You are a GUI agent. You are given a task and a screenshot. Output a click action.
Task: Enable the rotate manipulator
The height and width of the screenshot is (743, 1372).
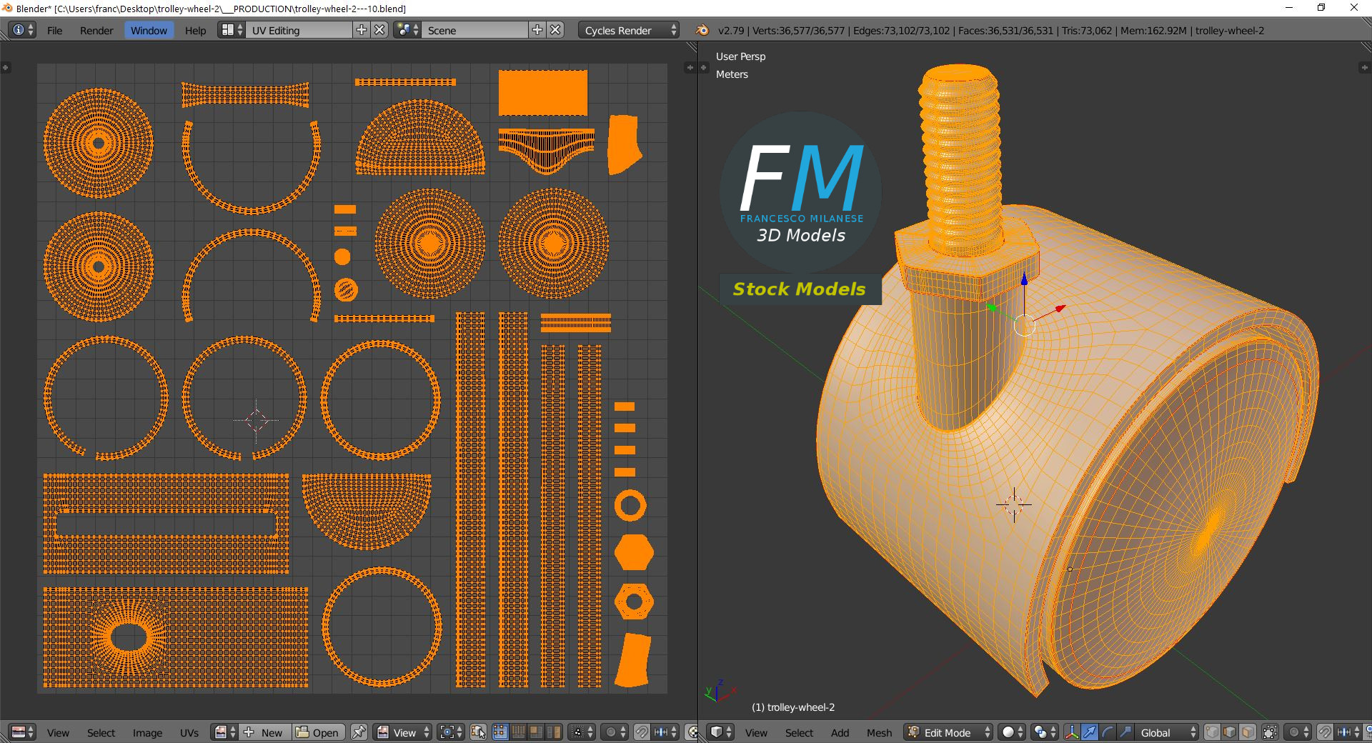coord(1108,732)
